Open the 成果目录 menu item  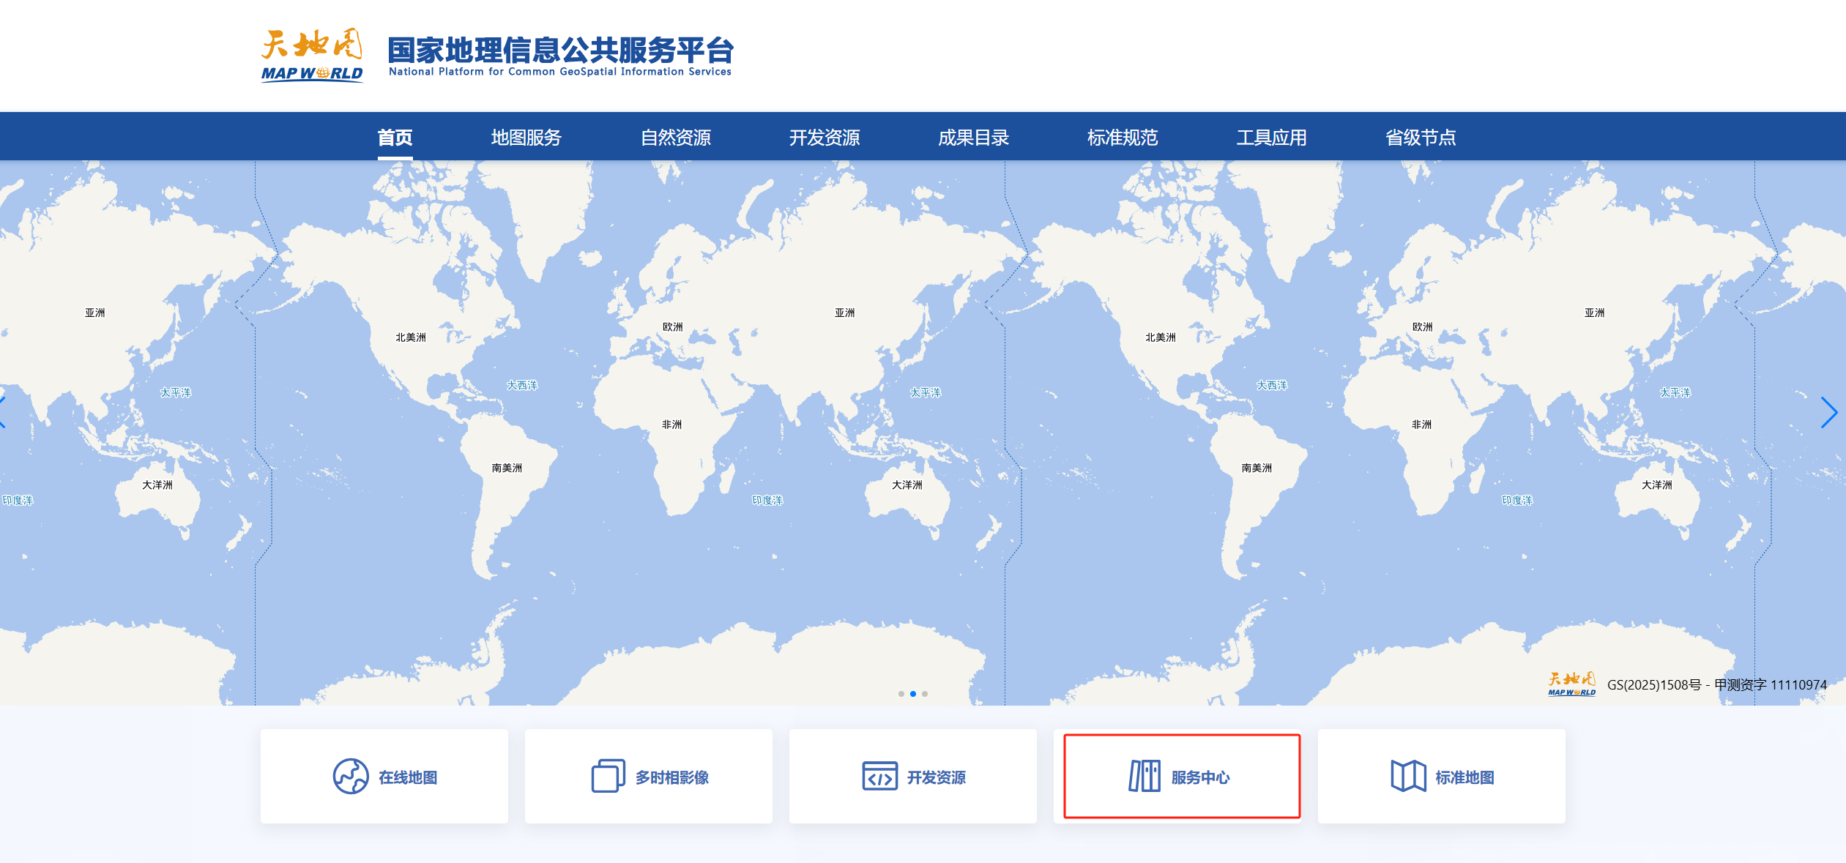coord(973,138)
